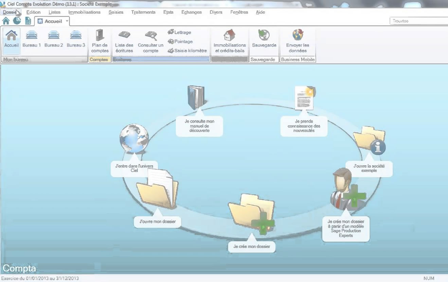Click the small home icon under the menu bar
This screenshot has width=448, height=282.
[x=6, y=21]
